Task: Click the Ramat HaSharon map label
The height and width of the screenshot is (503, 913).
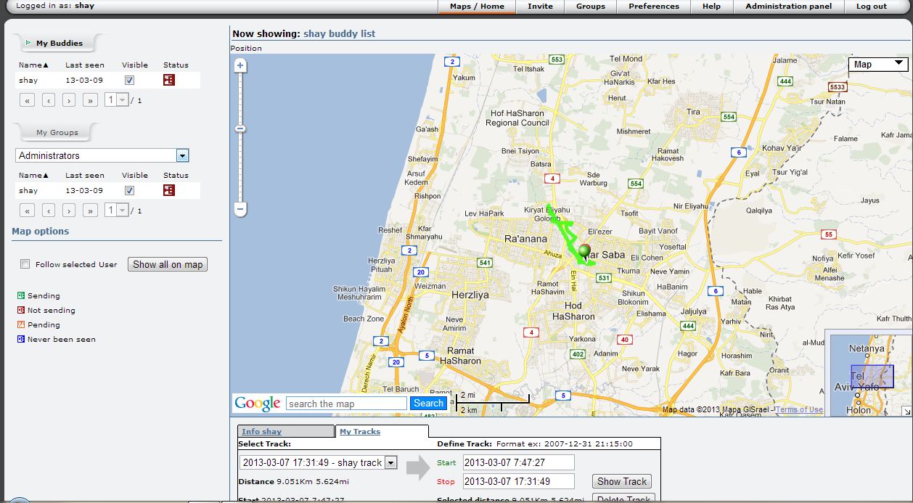Action: point(460,356)
